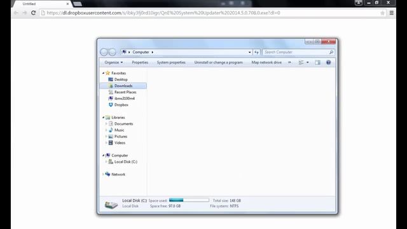
Task: Click the ibmx3100m4 computer icon
Action: point(111,99)
